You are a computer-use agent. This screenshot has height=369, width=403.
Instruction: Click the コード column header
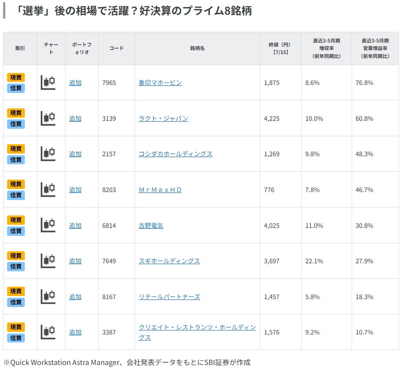tap(116, 48)
